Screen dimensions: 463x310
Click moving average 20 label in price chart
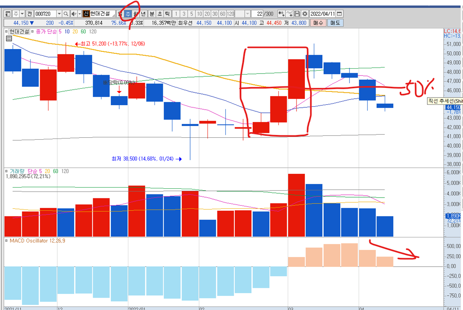[75, 32]
